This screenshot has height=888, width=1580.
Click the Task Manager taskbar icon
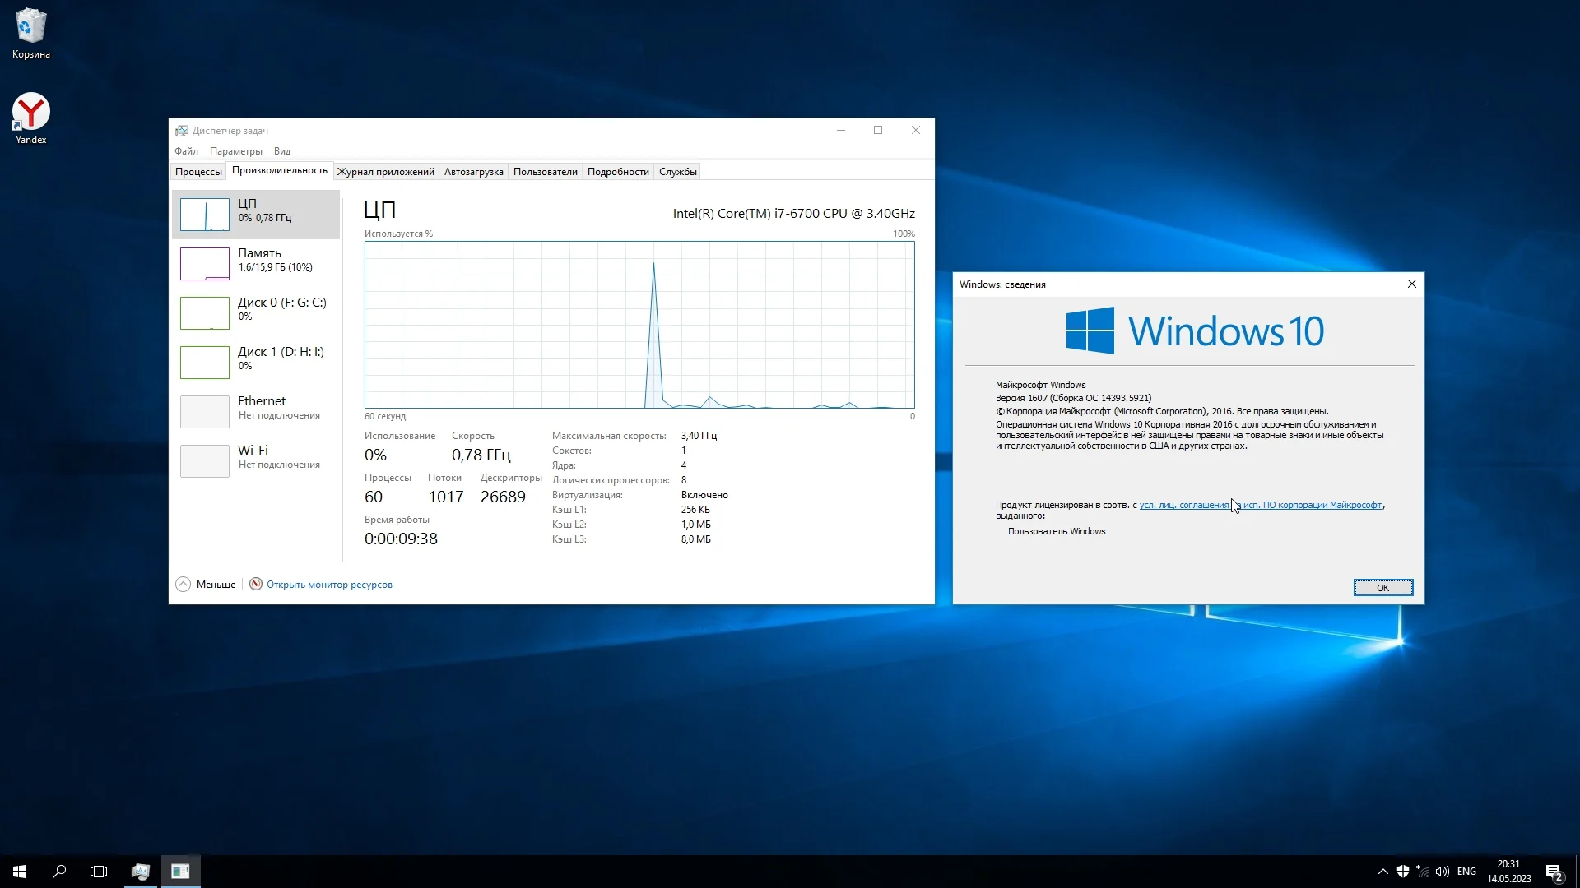(x=141, y=872)
